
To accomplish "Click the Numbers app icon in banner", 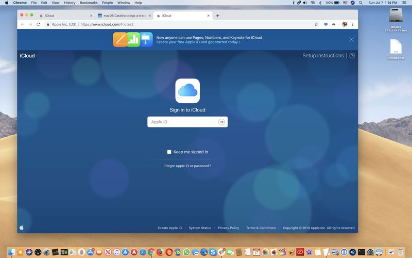I will tap(133, 40).
